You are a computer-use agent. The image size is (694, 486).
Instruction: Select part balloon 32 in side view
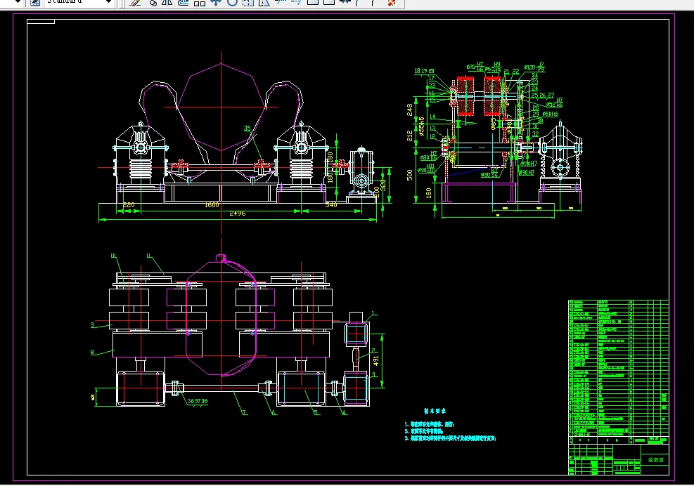535,134
